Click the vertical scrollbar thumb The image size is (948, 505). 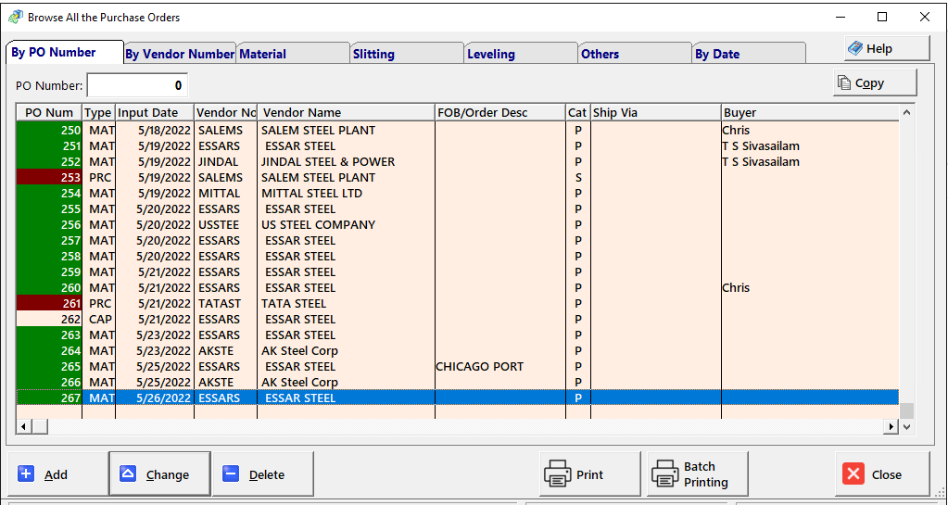[906, 411]
